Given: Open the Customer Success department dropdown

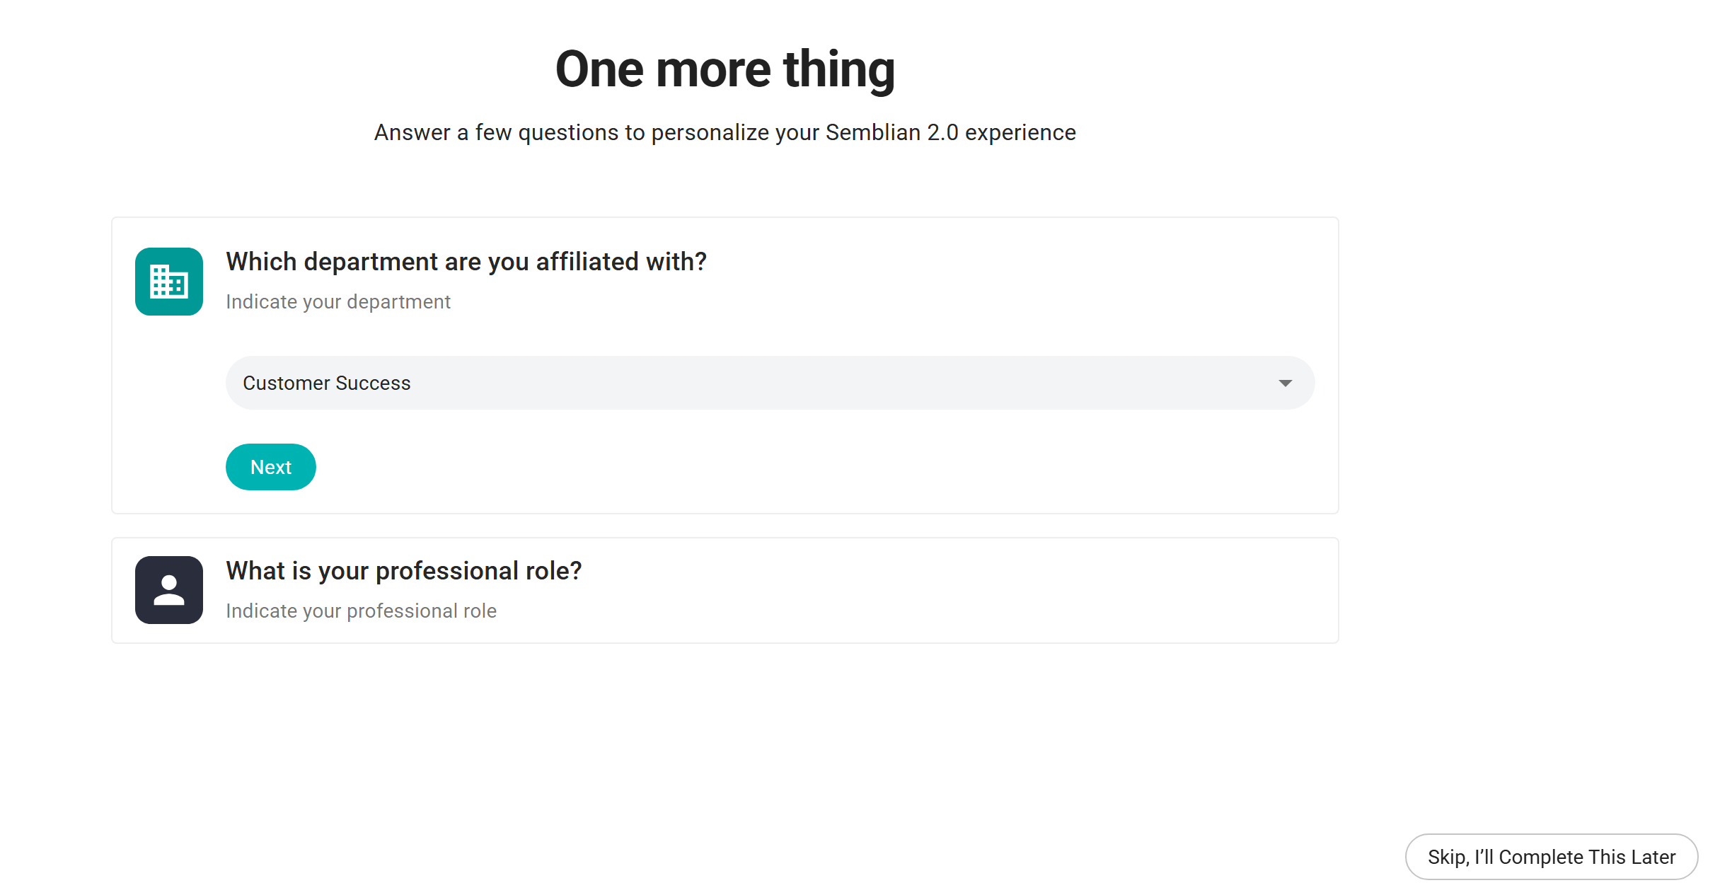Looking at the screenshot, I should click(x=769, y=383).
